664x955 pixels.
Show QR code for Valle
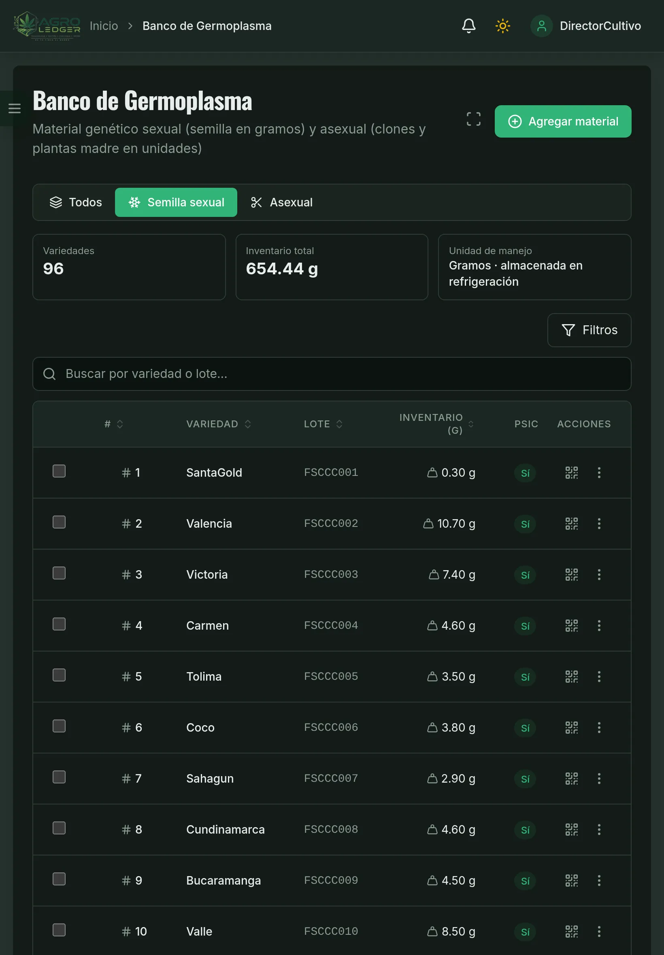click(x=571, y=931)
